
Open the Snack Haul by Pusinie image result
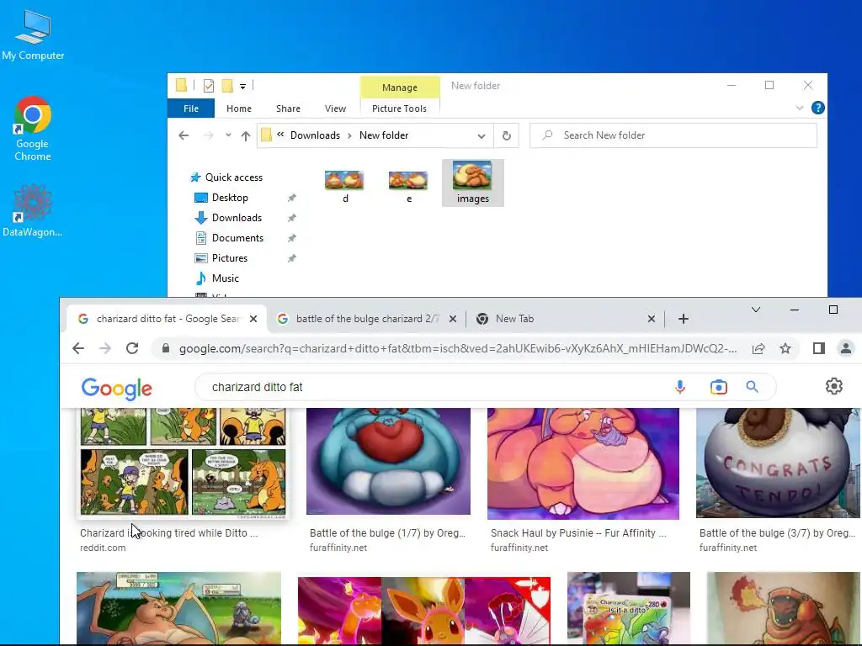pyautogui.click(x=583, y=463)
